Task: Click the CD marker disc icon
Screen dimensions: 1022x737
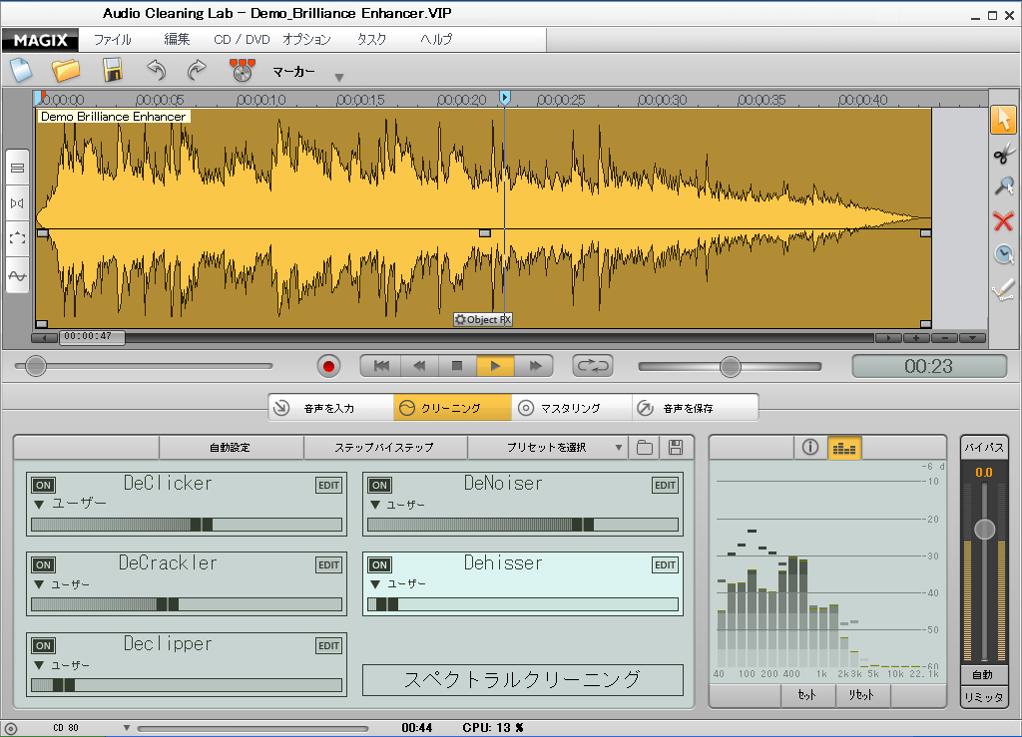Action: (242, 70)
